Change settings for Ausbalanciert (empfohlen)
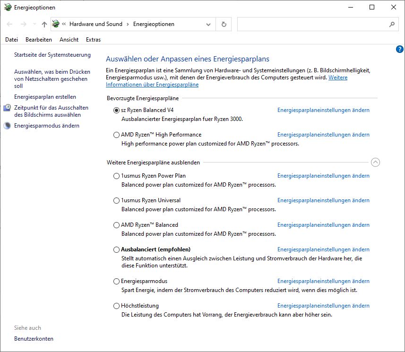This screenshot has width=405, height=352. click(x=323, y=249)
